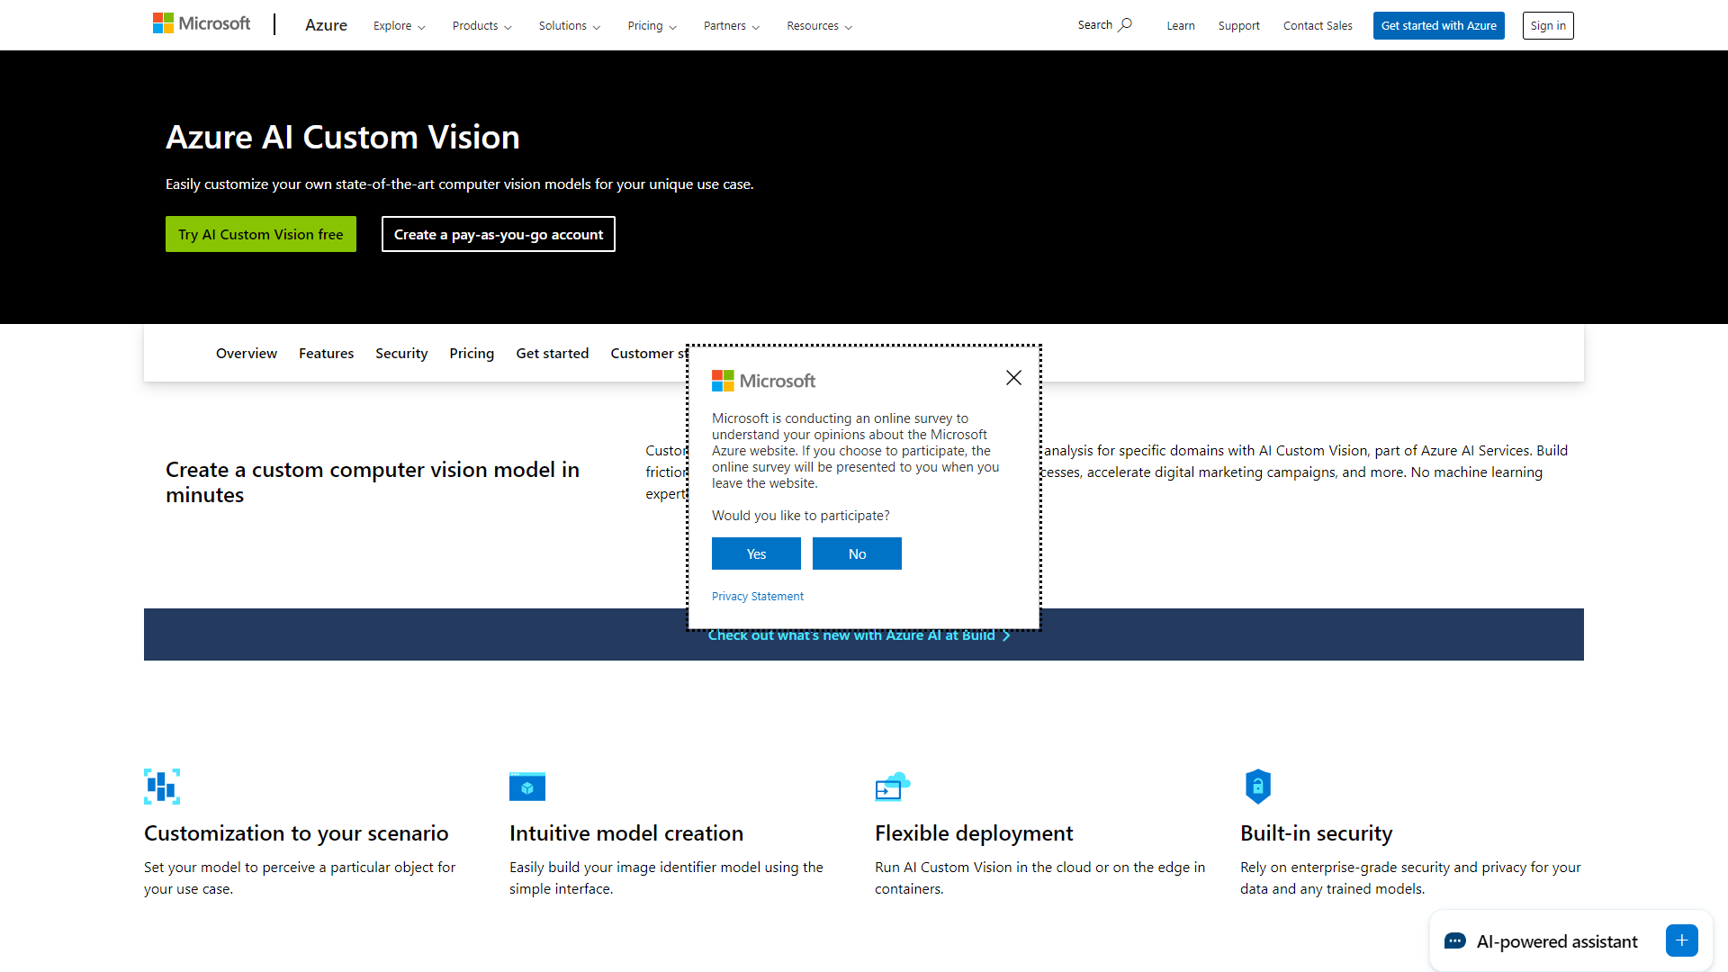
Task: Click Create a pay-as-you-go account button
Action: coord(499,234)
